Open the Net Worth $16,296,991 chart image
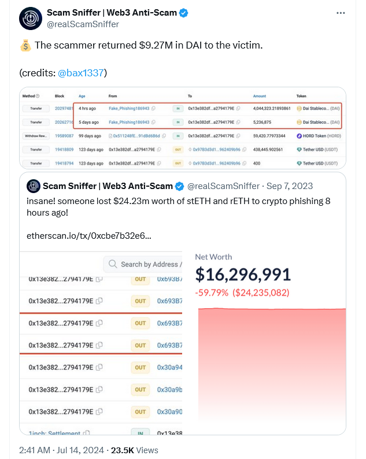The height and width of the screenshot is (459, 366). coord(264,343)
